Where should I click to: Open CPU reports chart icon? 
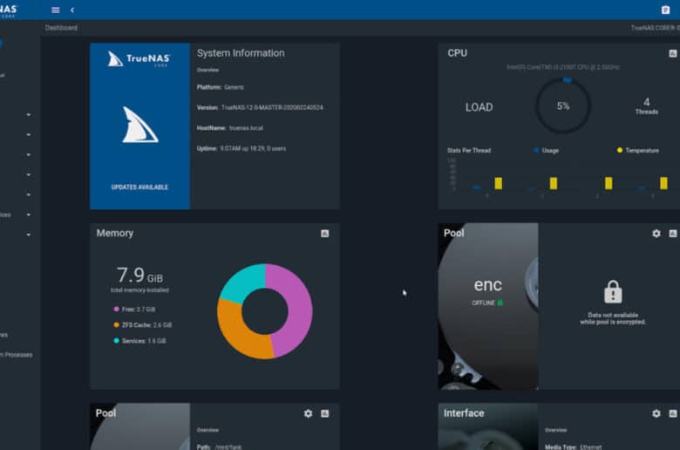[673, 53]
